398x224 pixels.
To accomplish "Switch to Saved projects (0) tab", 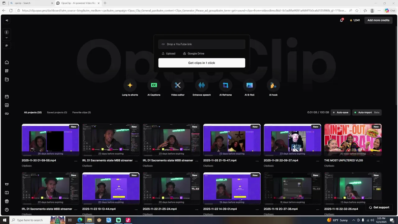I will click(x=57, y=112).
